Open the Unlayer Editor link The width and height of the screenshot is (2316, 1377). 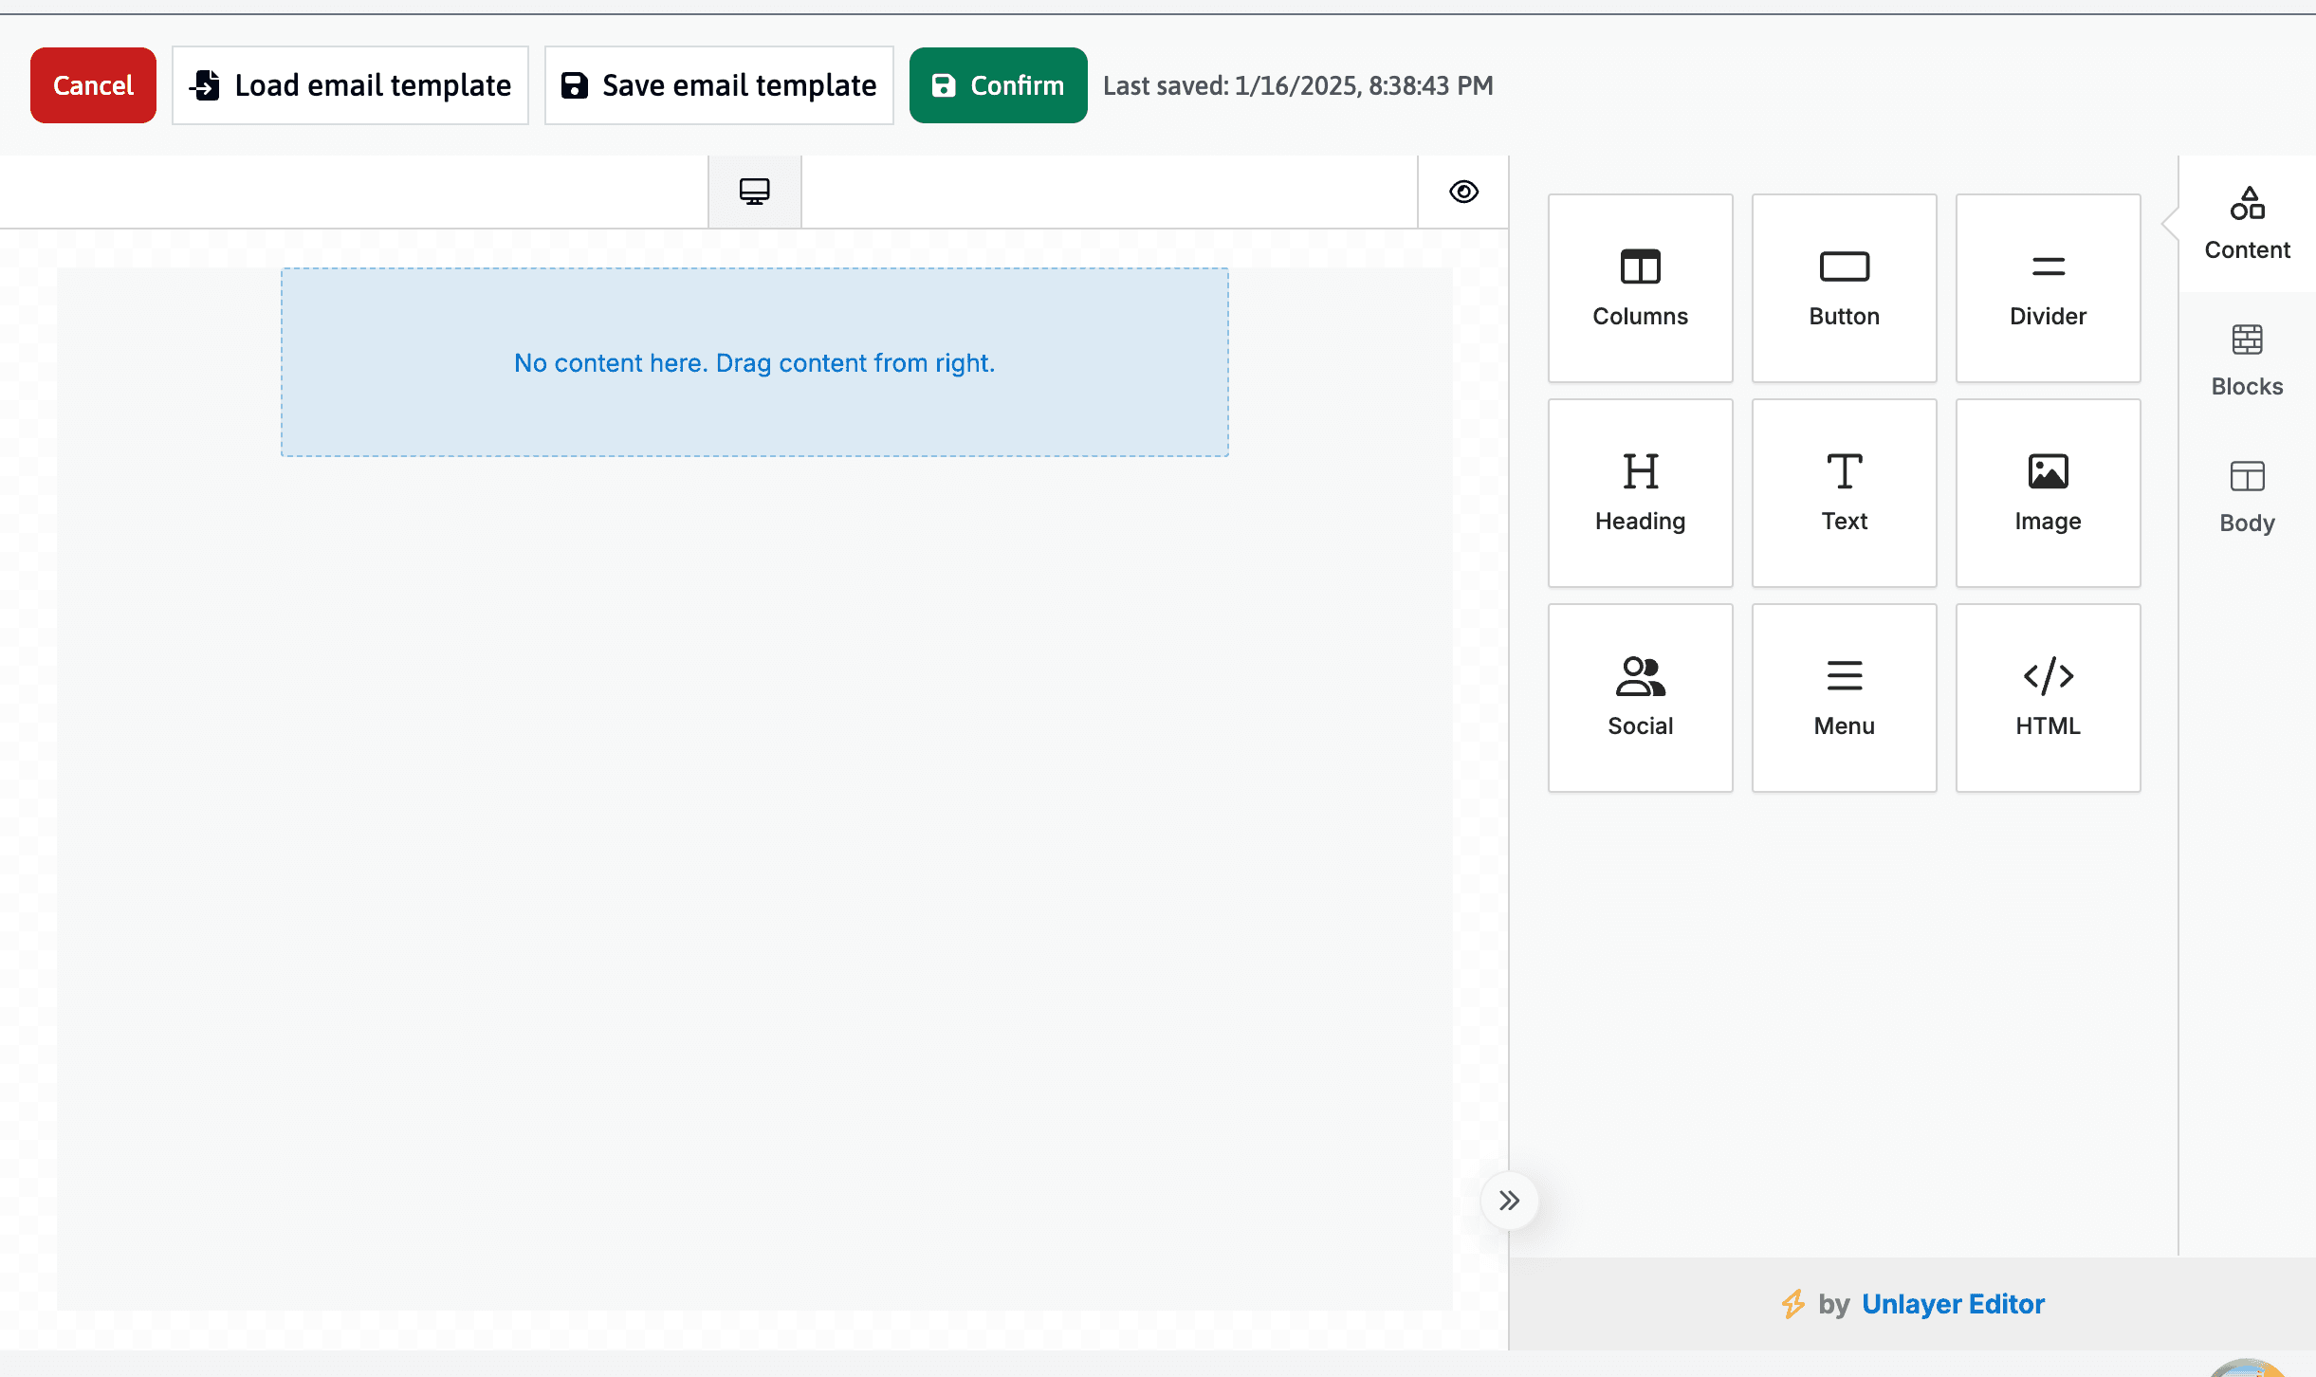click(x=1953, y=1304)
